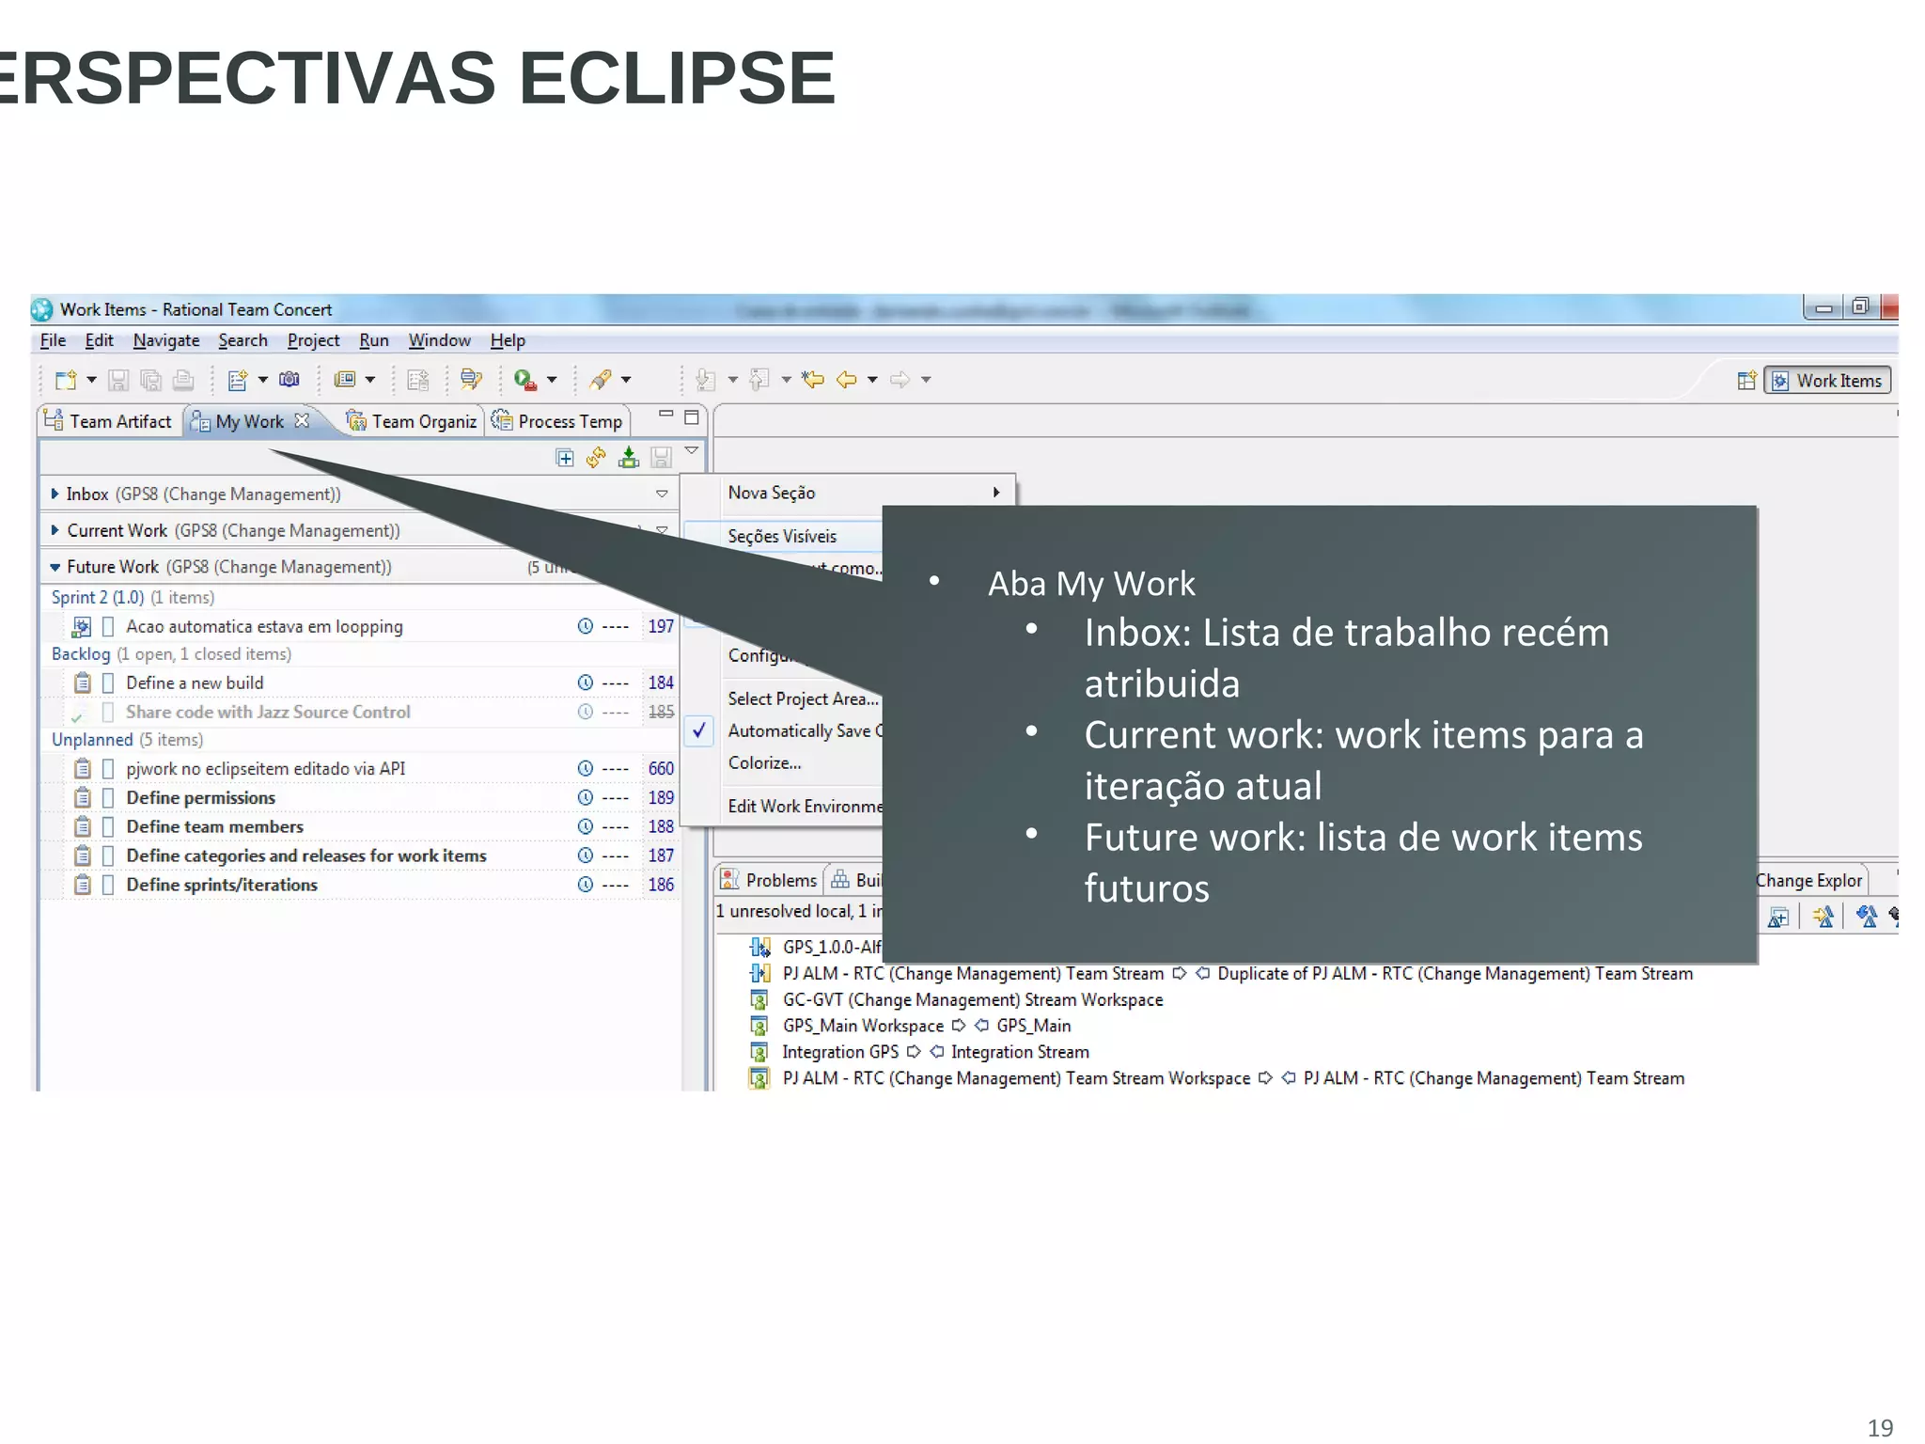Click the Unplanned group link
The image size is (1925, 1444).
point(92,740)
